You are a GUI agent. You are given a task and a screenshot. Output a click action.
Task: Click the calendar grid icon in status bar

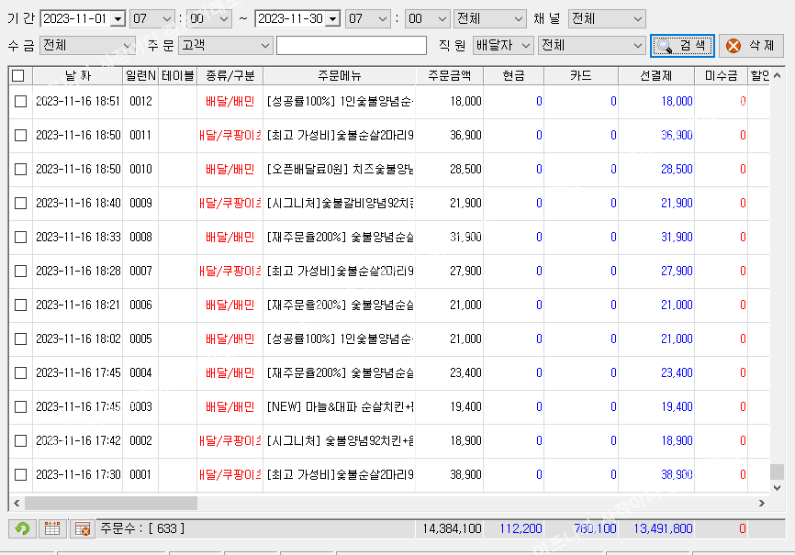(52, 528)
